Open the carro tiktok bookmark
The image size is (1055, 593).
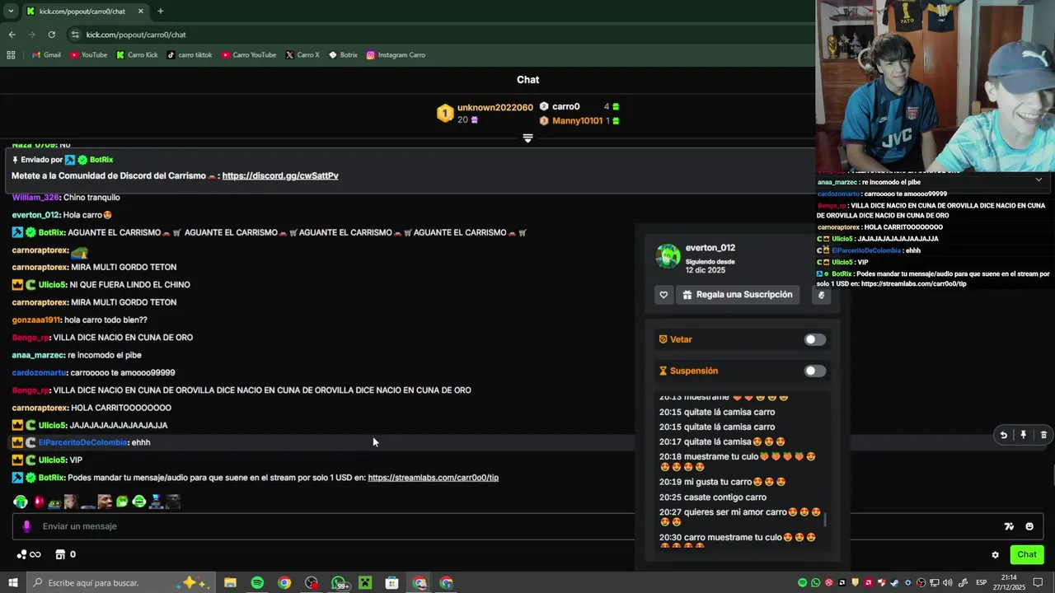[x=190, y=55]
